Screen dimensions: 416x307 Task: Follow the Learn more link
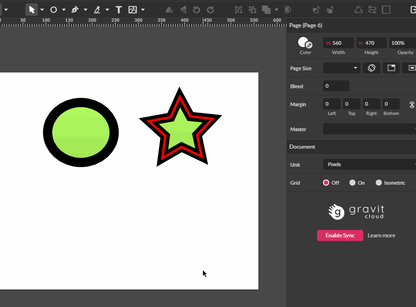381,235
